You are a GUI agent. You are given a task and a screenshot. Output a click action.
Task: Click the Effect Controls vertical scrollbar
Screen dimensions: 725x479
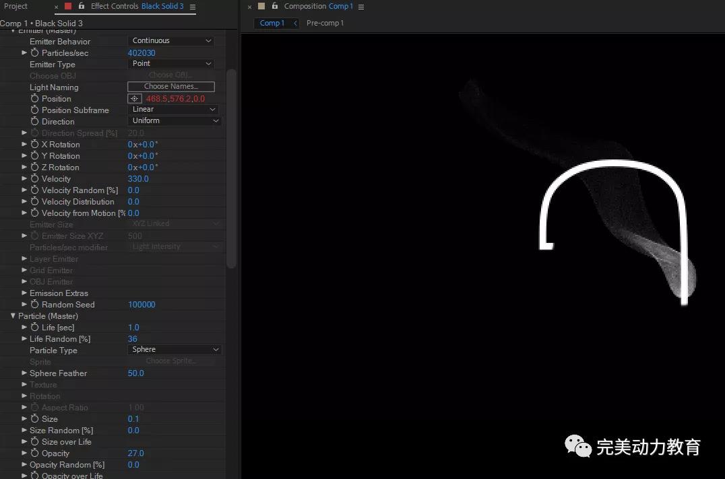231,168
